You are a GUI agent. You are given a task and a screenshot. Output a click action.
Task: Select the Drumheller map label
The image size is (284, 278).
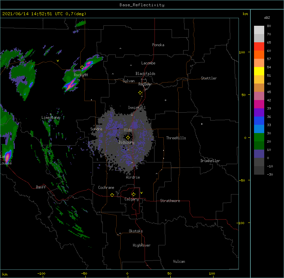[210, 161]
